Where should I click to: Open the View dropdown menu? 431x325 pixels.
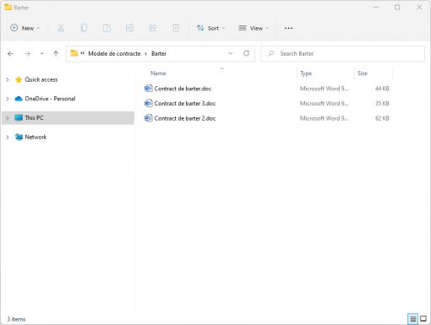click(x=254, y=28)
